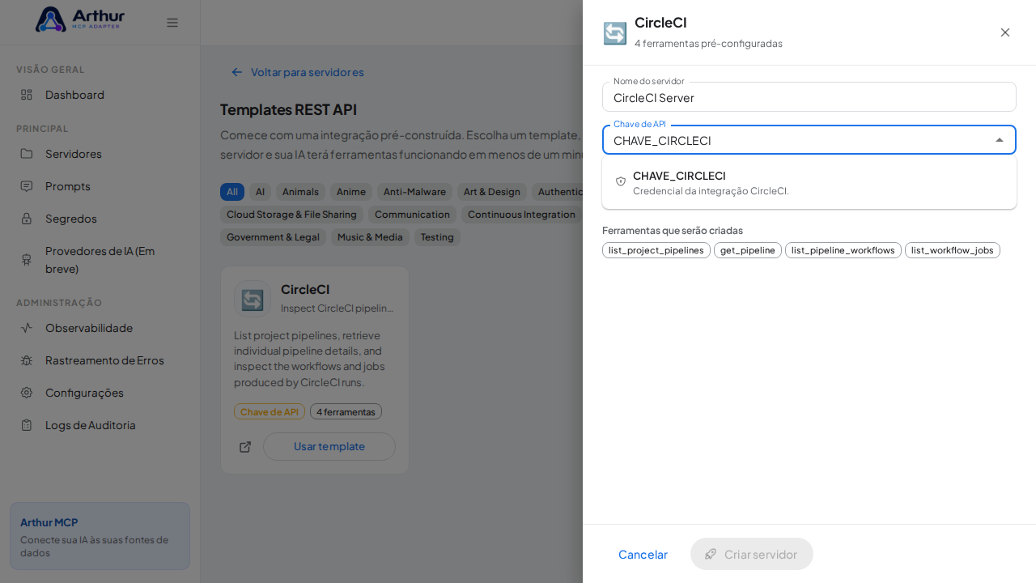Filter templates by AI category
This screenshot has width=1036, height=583.
pyautogui.click(x=260, y=192)
